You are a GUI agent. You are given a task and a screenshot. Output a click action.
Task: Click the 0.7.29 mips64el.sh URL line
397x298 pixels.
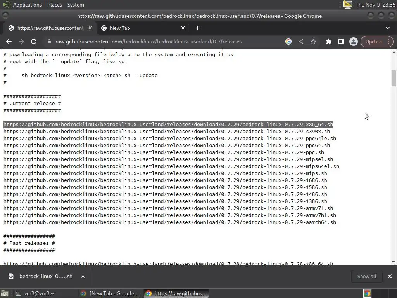point(171,166)
